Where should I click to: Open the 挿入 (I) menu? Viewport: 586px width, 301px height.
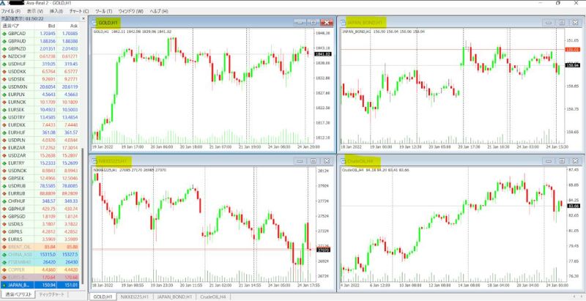pyautogui.click(x=56, y=11)
